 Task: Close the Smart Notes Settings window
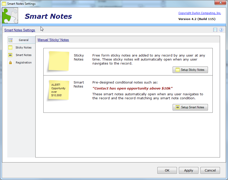[220, 2]
